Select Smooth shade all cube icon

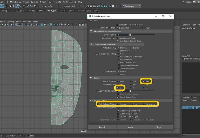coord(42,25)
